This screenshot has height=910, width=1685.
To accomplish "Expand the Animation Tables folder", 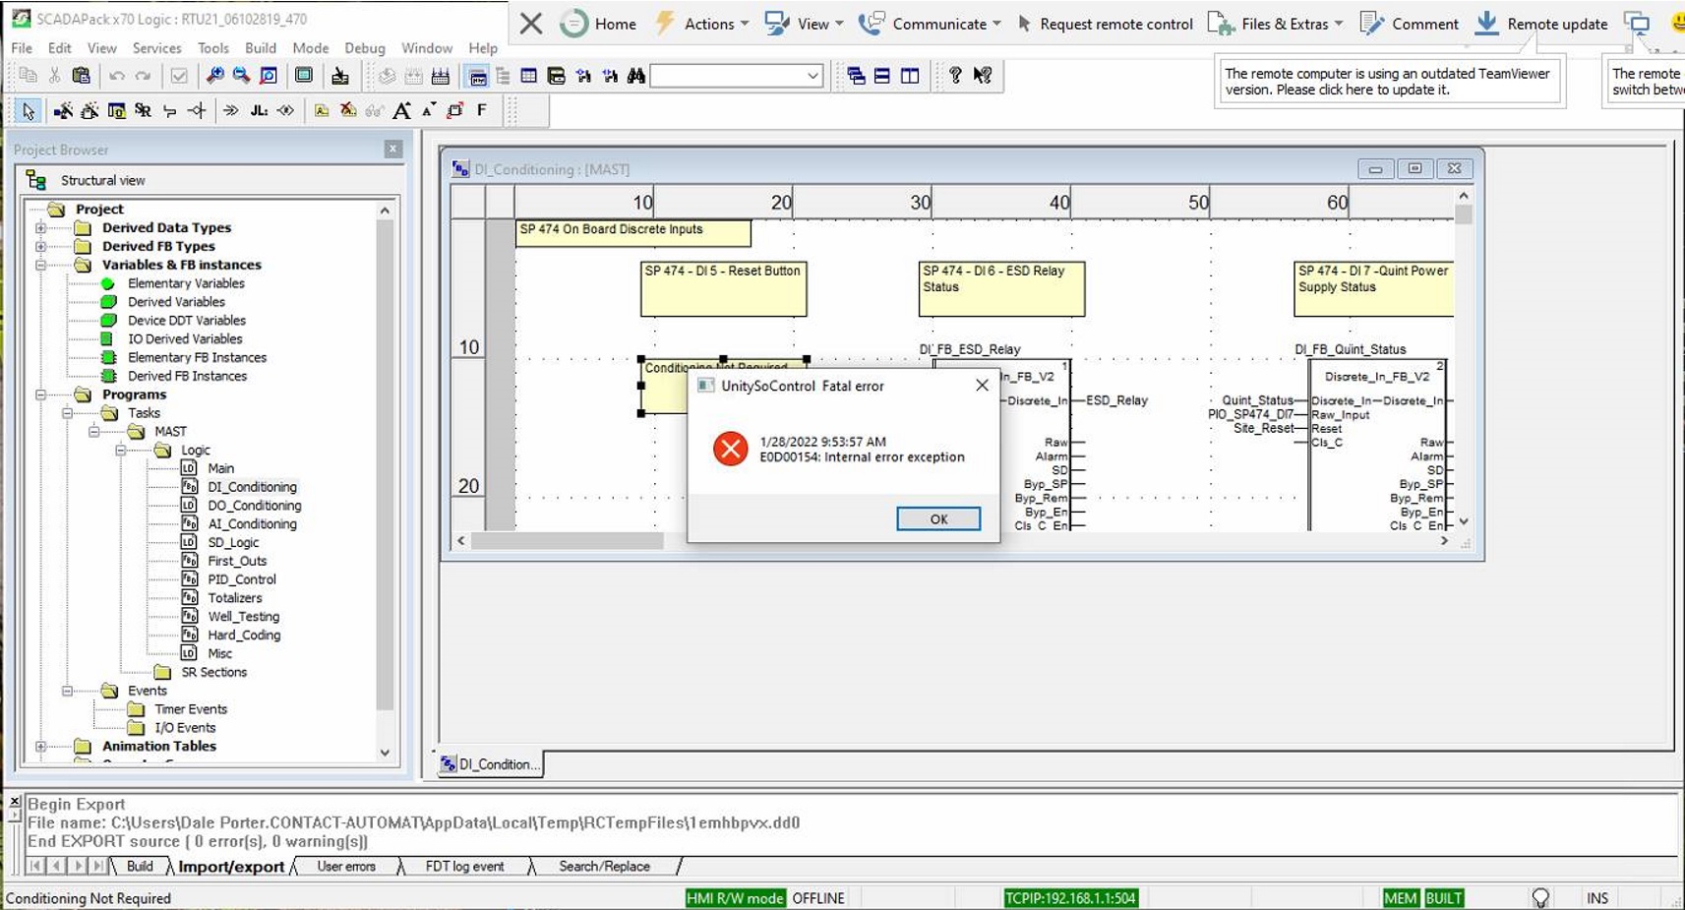I will coord(41,747).
